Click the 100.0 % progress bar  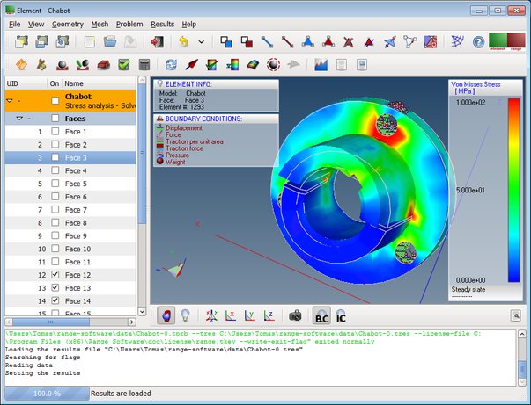(x=47, y=394)
